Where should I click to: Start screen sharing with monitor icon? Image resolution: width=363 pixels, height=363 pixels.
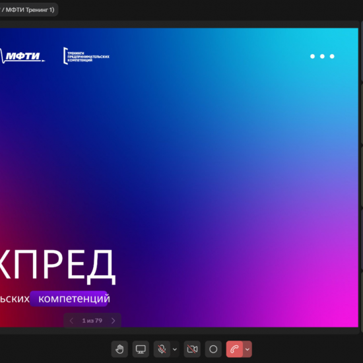point(141,349)
